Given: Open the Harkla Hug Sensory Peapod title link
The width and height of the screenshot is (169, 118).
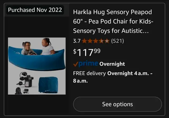Looking at the screenshot, I should (113, 21).
